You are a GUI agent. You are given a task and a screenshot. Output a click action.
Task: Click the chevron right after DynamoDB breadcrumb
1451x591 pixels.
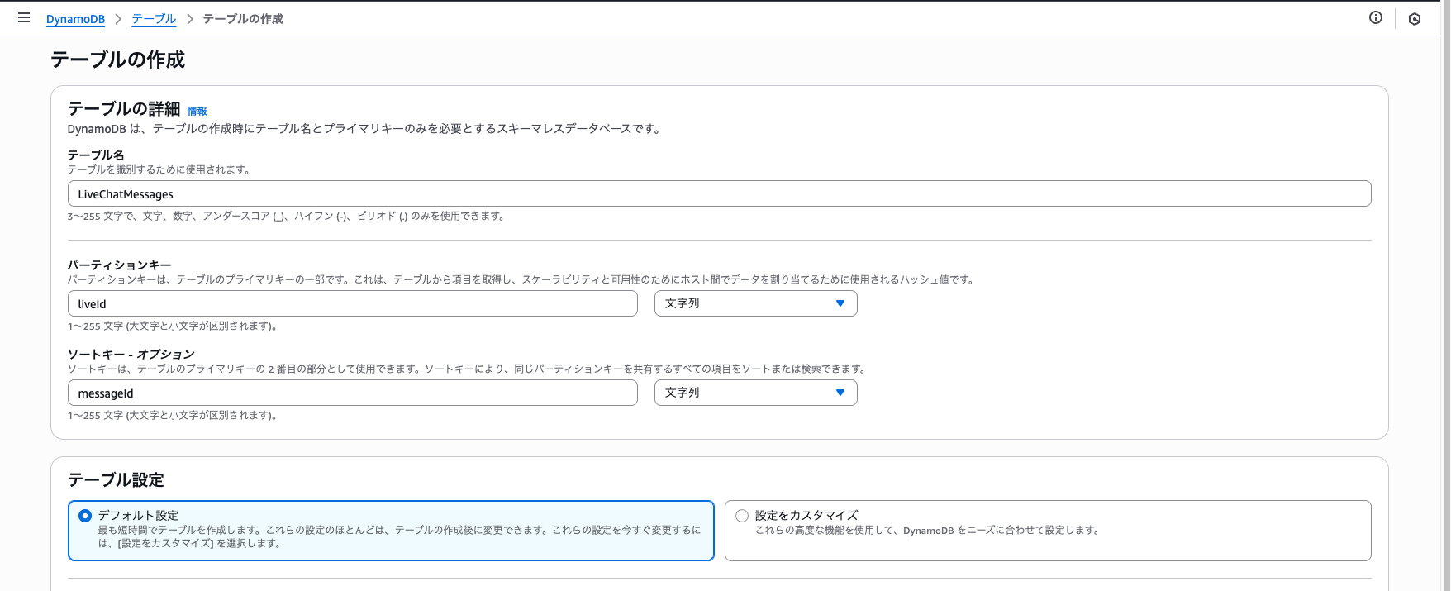click(x=118, y=19)
